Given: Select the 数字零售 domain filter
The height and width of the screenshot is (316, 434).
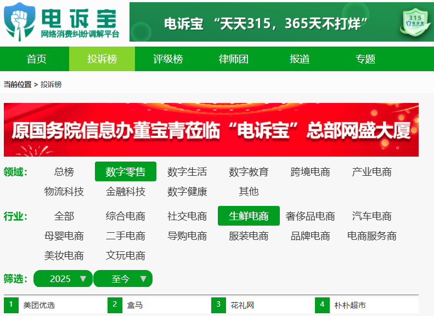Looking at the screenshot, I should click(126, 171).
